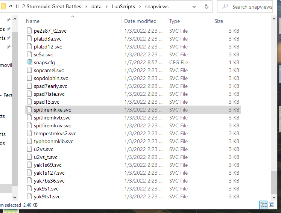Click the refresh button in address bar
Screen dimensions: 281x213
pyautogui.click(x=206, y=7)
